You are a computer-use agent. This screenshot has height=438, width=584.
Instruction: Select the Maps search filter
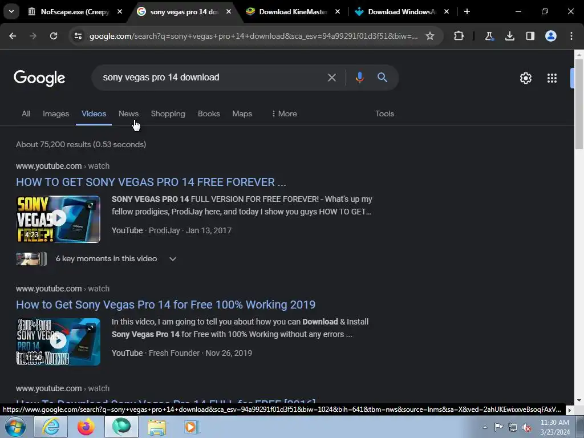click(x=242, y=113)
